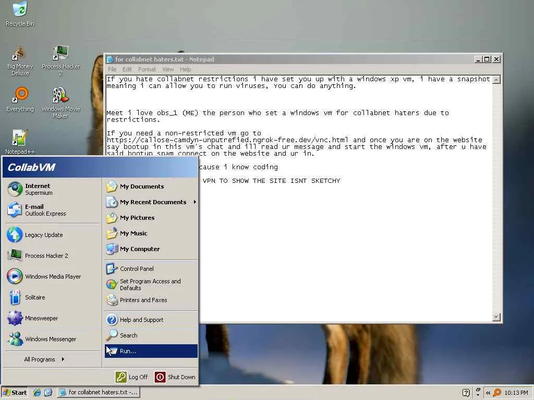Open Notepad Format menu

[147, 69]
